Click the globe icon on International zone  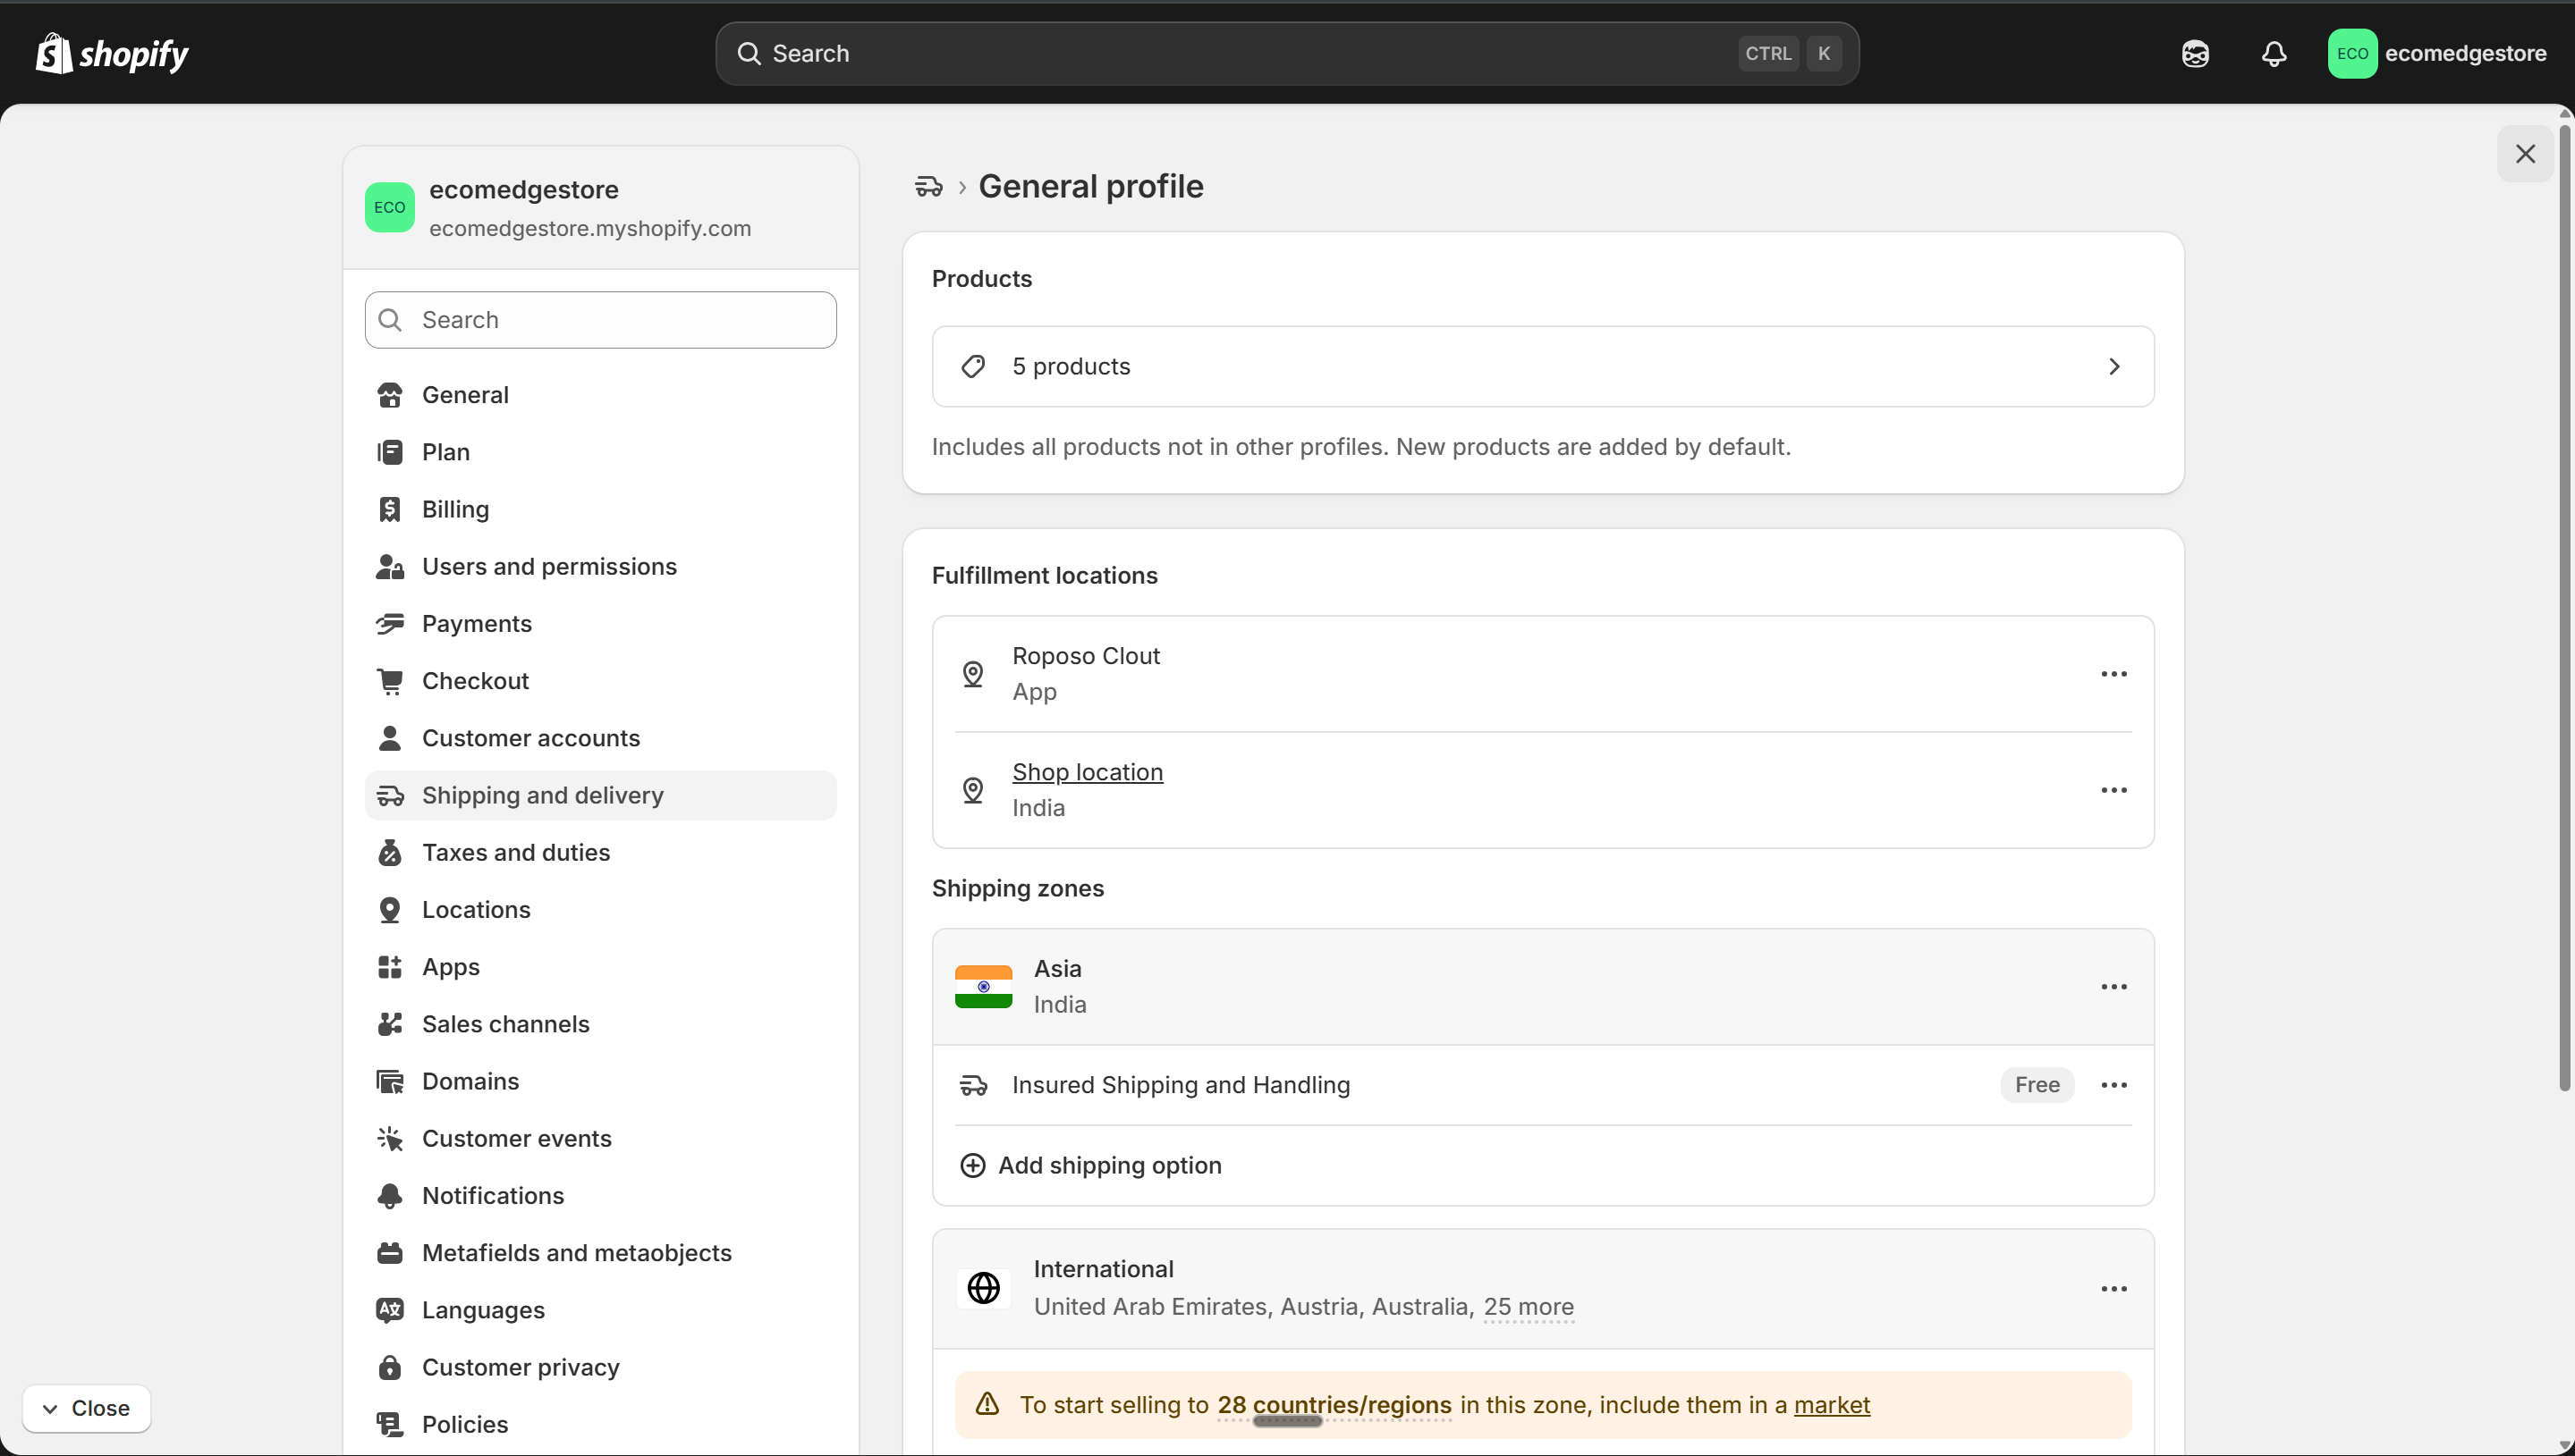click(x=983, y=1287)
